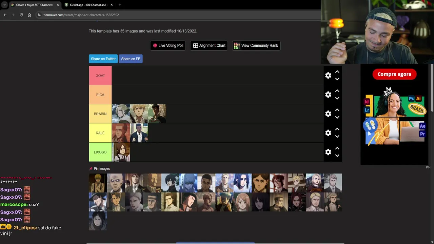The image size is (434, 244).
Task: Move GOAT tier up with arrow
Action: coord(337,72)
